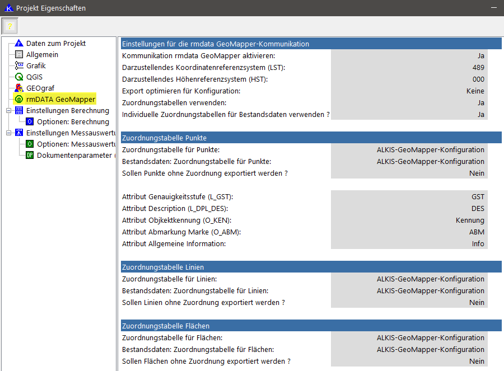This screenshot has height=371, width=504.
Task: Click the Zuordnungstabelle Linien section header
Action: tap(311, 267)
